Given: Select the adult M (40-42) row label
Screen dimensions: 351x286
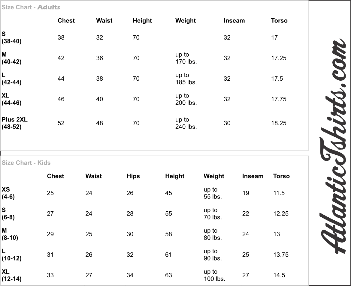Looking at the screenshot, I should tap(11, 58).
